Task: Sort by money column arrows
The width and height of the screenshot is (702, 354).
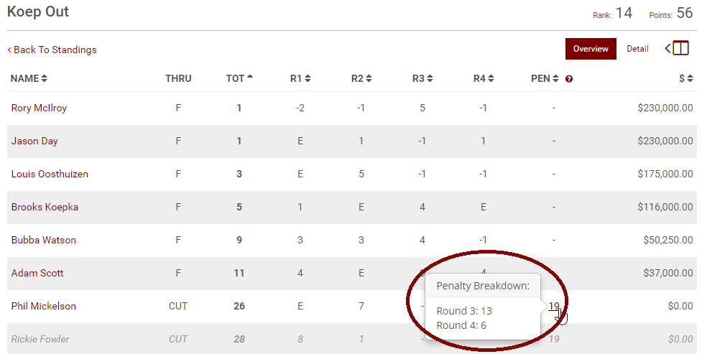Action: pos(690,78)
